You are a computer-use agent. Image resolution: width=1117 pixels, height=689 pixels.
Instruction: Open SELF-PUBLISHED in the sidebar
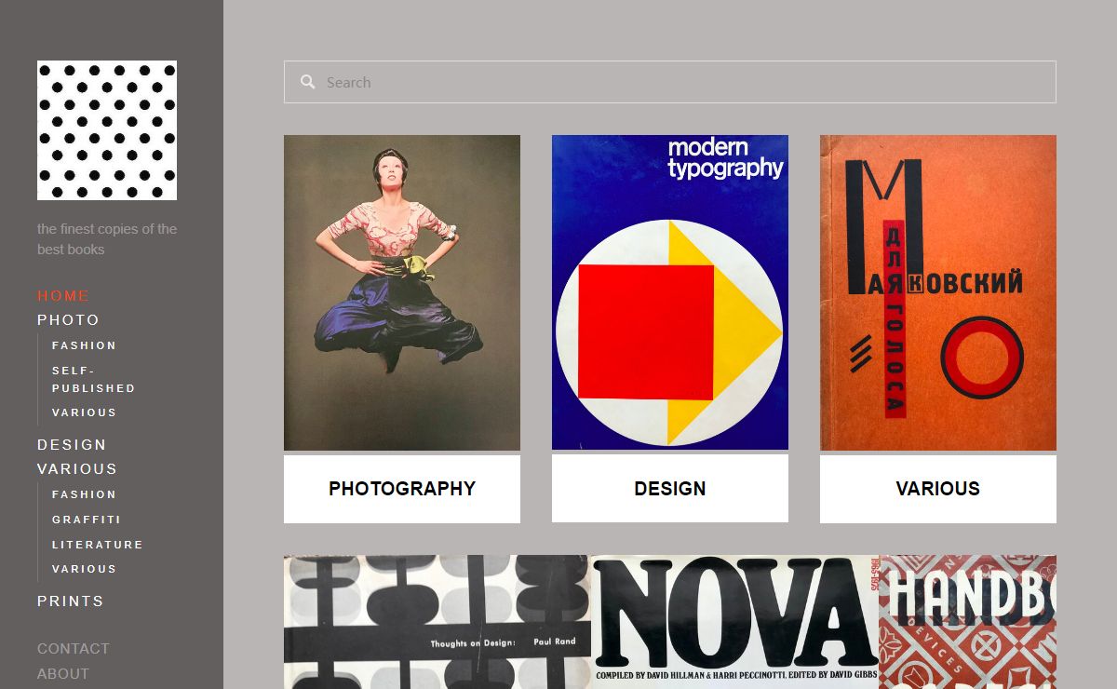click(x=94, y=379)
